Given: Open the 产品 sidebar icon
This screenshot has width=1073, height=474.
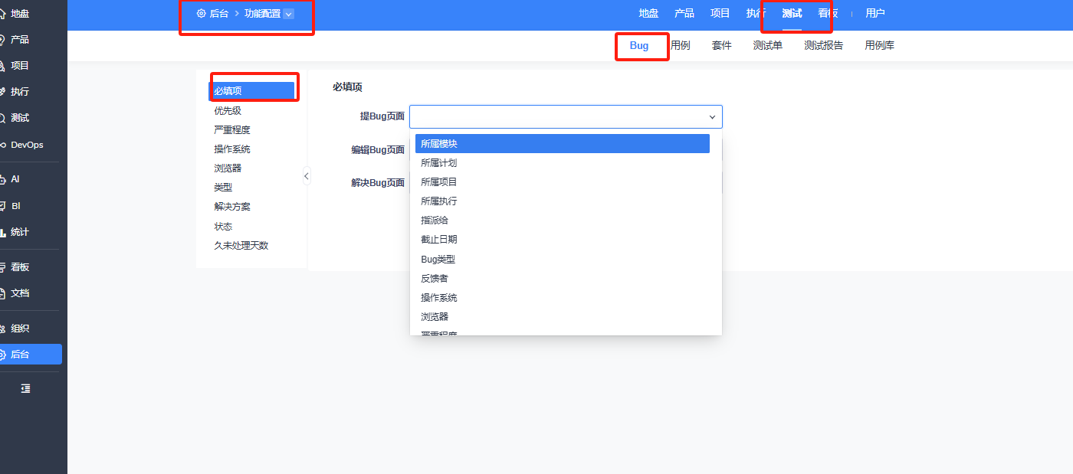Looking at the screenshot, I should (x=3, y=39).
